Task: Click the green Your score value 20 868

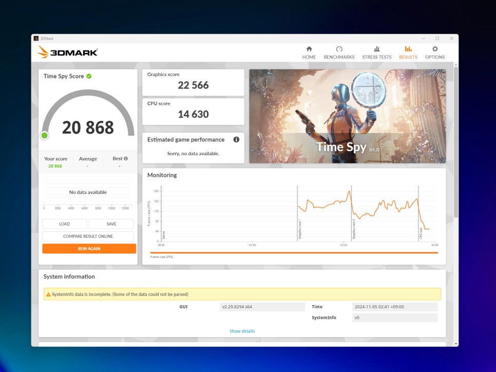Action: click(55, 166)
